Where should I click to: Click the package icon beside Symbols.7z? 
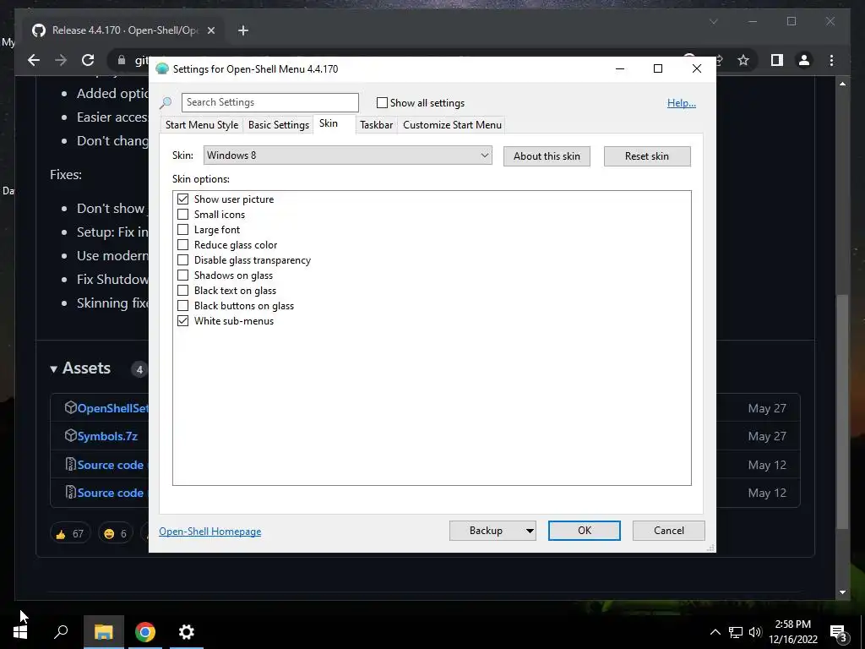(71, 436)
